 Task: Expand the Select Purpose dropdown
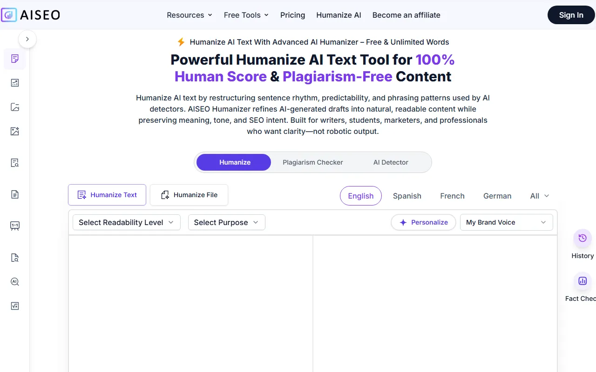[226, 222]
